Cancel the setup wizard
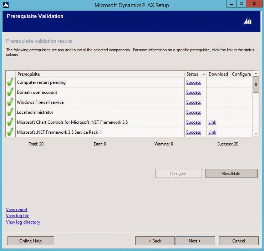This screenshot has width=264, height=251. 239,241
